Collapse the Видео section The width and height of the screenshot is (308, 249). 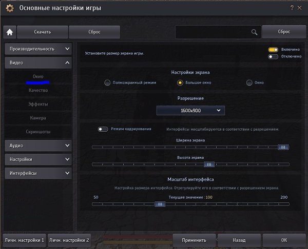[x=38, y=63]
